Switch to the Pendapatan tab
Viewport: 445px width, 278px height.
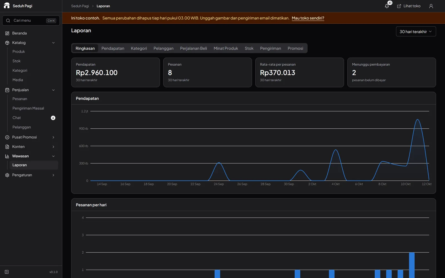pyautogui.click(x=113, y=48)
